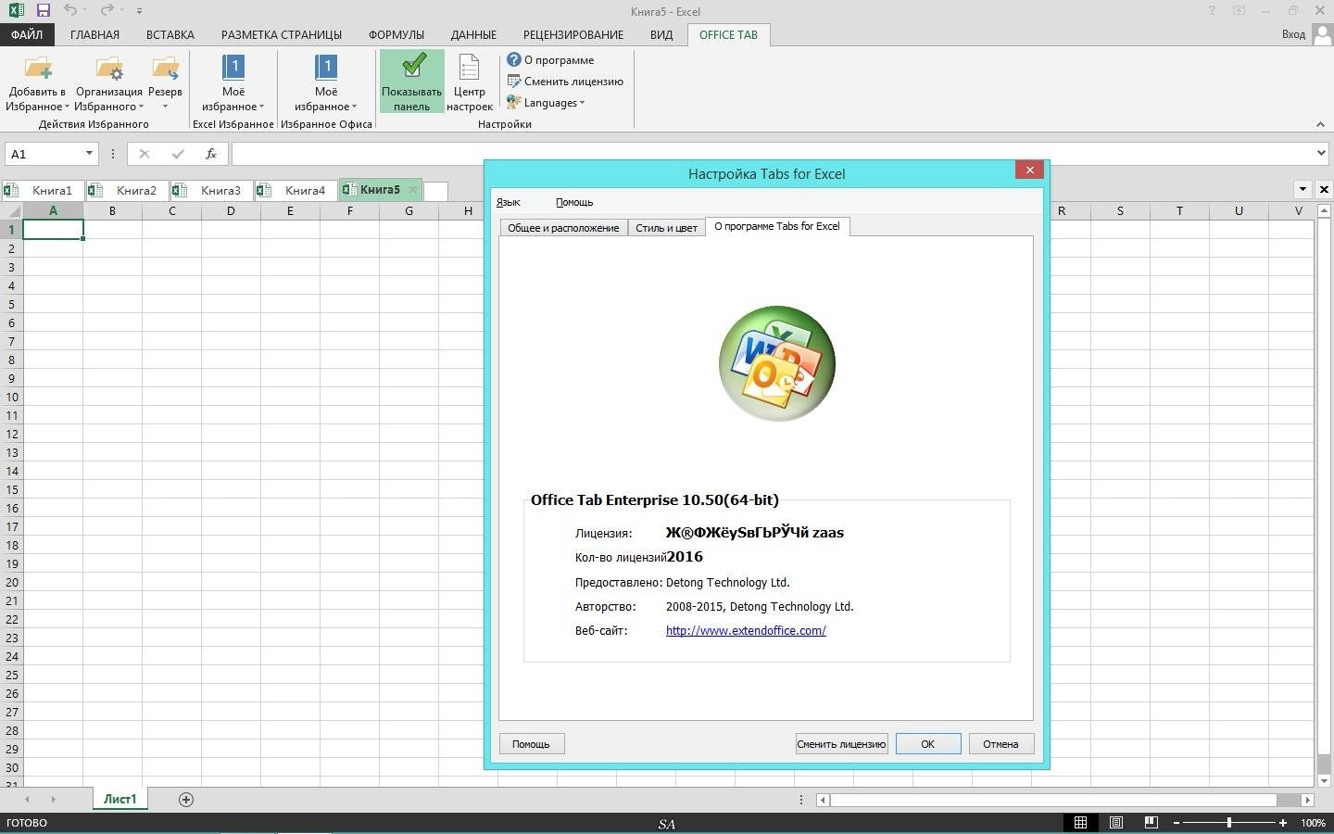The width and height of the screenshot is (1334, 834).
Task: Click the horizontal scrollbar
Action: (x=1064, y=799)
